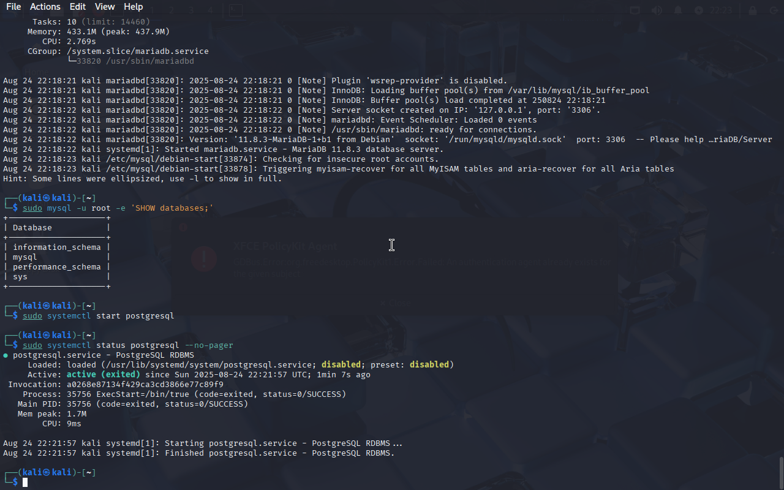
Task: Click the 'Main PID: 35756' line
Action: click(133, 404)
